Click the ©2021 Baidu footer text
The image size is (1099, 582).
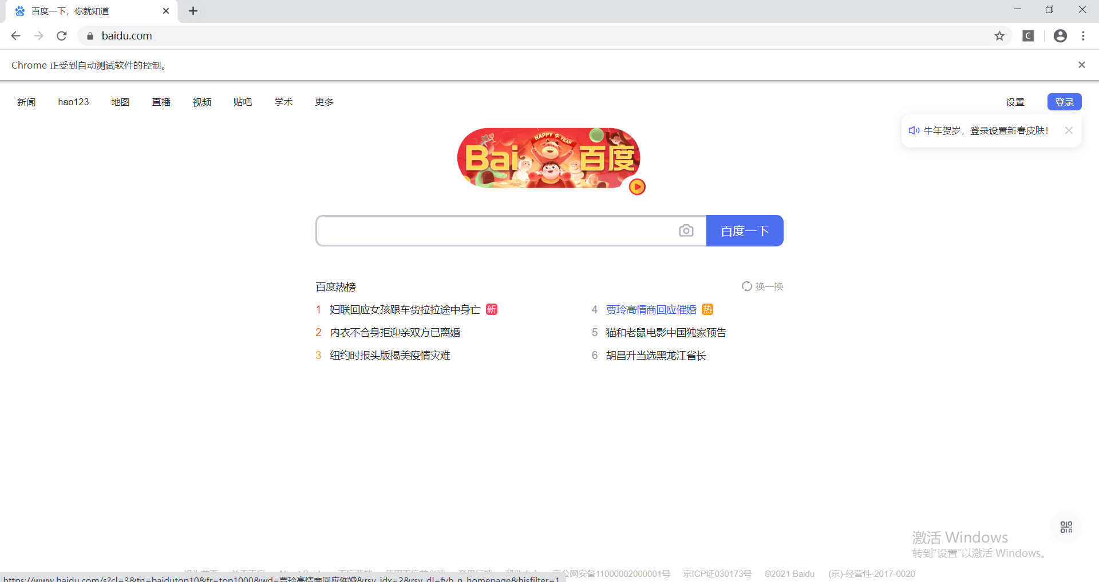coord(789,573)
